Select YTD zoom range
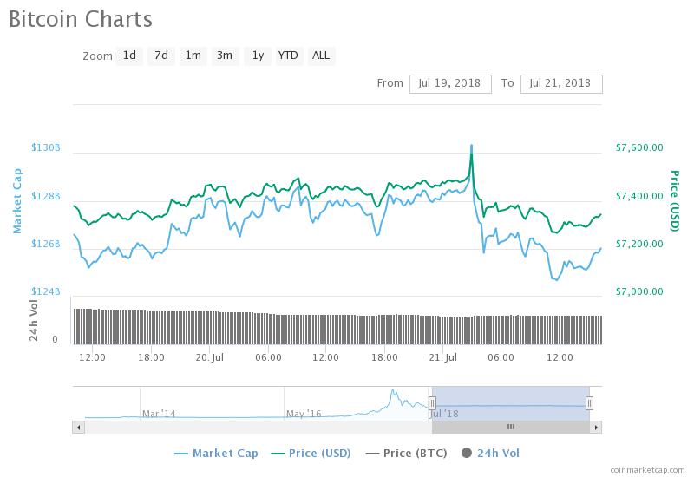This screenshot has height=477, width=694. (289, 56)
